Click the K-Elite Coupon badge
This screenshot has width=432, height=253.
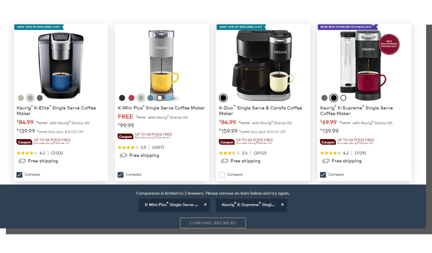click(x=24, y=142)
